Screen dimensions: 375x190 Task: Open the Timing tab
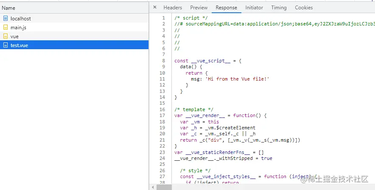coord(279,8)
